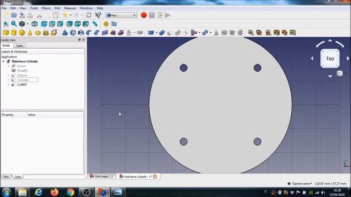Set isometric view cube icon

pyautogui.click(x=35, y=24)
